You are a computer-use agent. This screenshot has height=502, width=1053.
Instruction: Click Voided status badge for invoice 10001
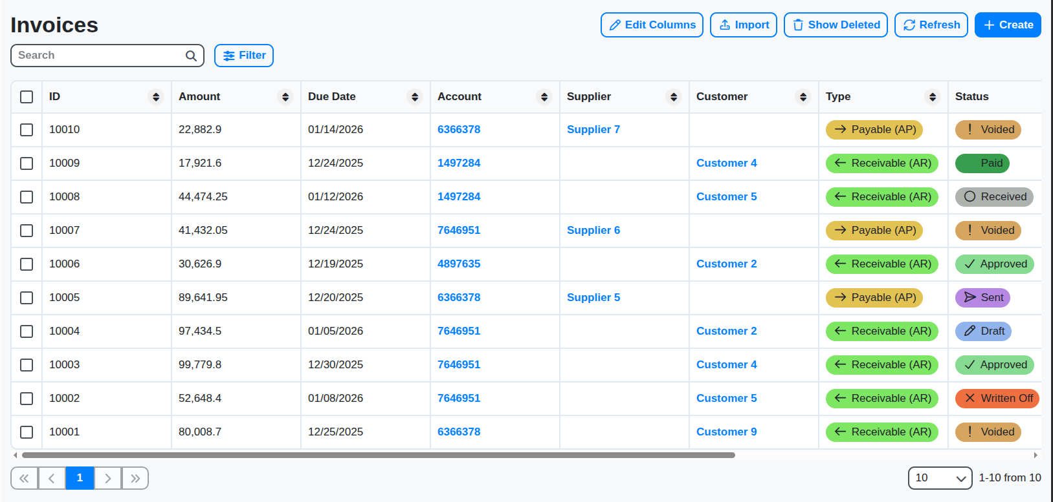[x=988, y=432]
